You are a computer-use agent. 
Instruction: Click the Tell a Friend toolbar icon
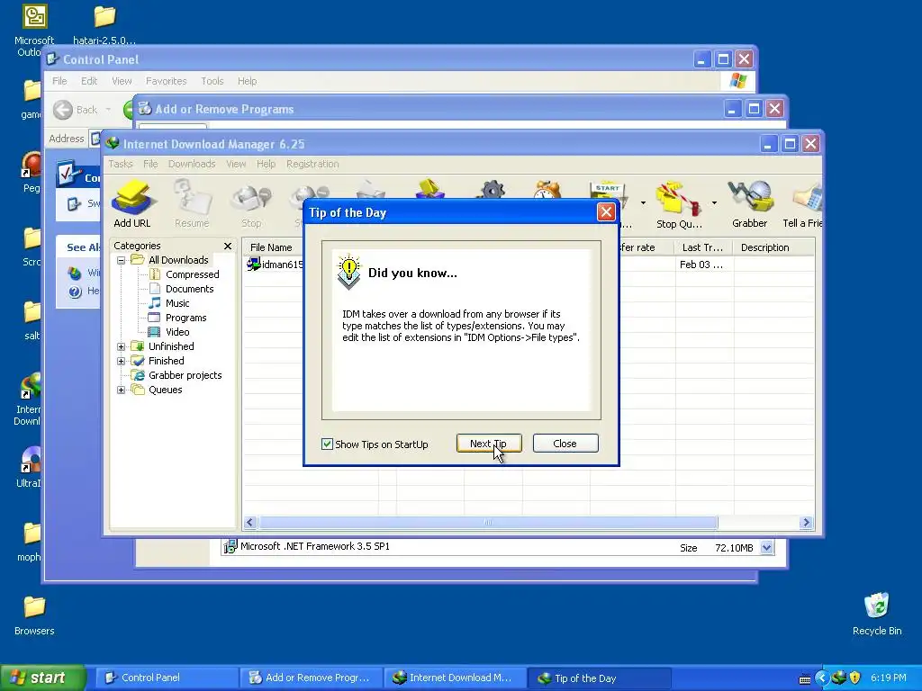803,204
